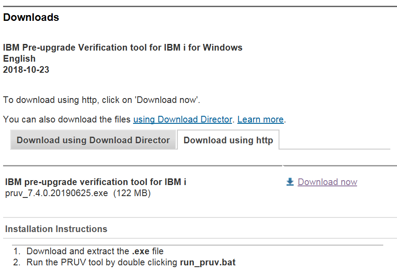Open the Download now link
397x276 pixels.
coord(327,182)
